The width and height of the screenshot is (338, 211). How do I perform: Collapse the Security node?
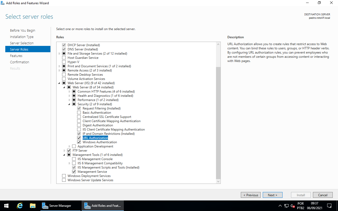(x=69, y=104)
